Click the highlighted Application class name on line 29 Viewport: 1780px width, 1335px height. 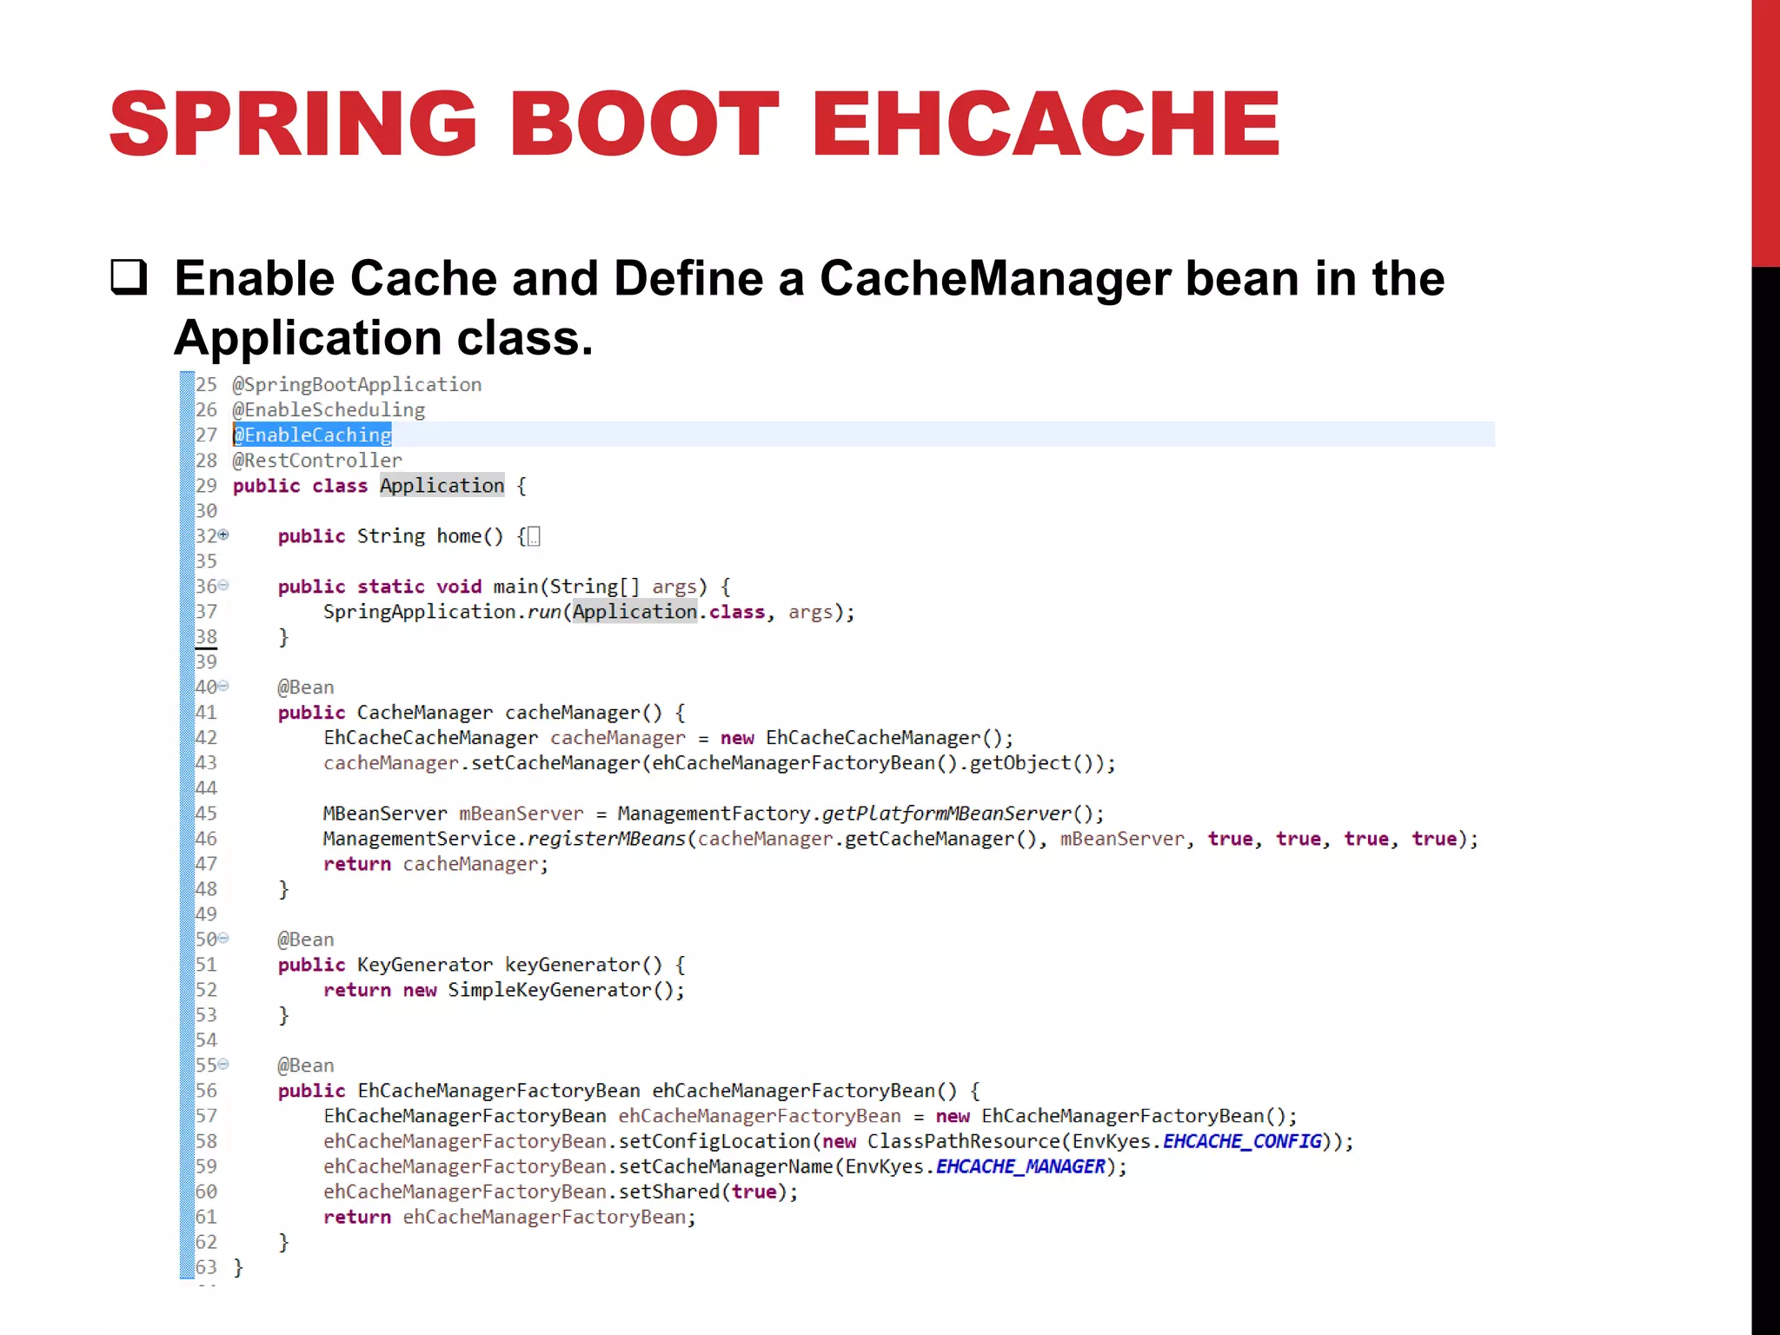[442, 485]
